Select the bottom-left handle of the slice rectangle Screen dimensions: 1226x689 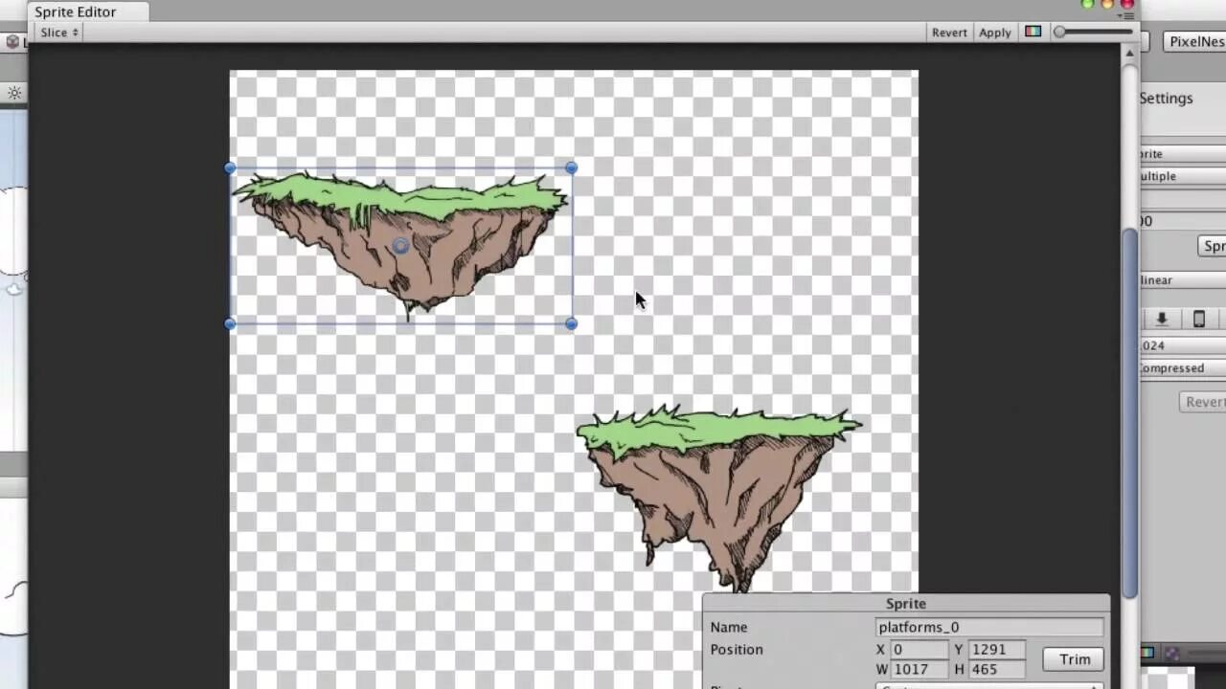[230, 323]
